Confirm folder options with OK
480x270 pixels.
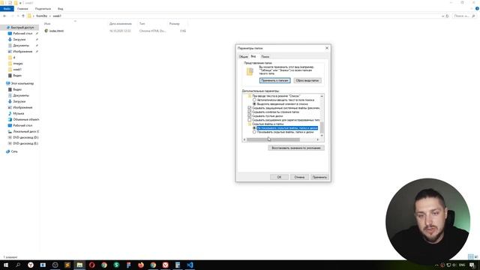279,177
